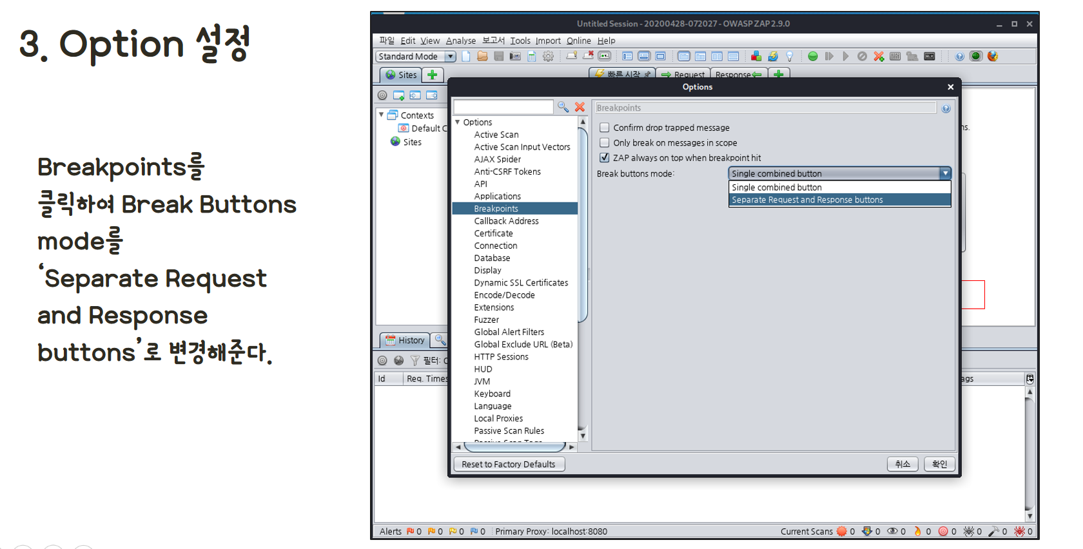Viewport: 1083px width, 549px height.
Task: Collapse the Options tree root node
Action: click(458, 122)
